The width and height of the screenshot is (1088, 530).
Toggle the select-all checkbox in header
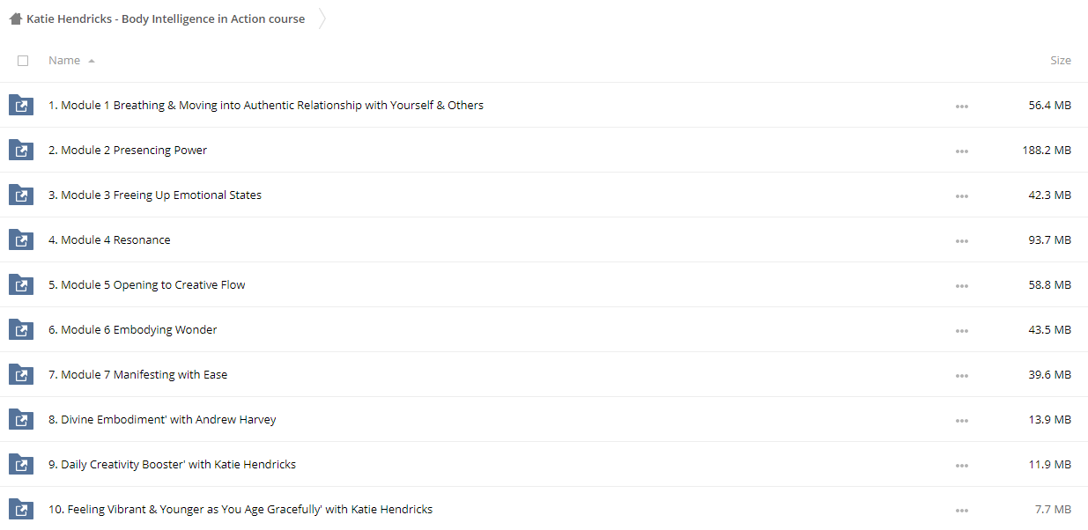pos(23,61)
